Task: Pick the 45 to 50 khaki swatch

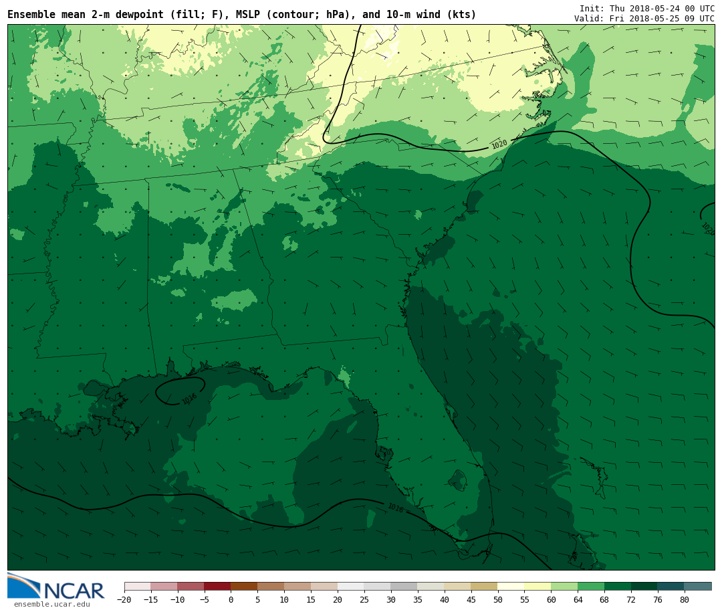Action: click(x=485, y=586)
